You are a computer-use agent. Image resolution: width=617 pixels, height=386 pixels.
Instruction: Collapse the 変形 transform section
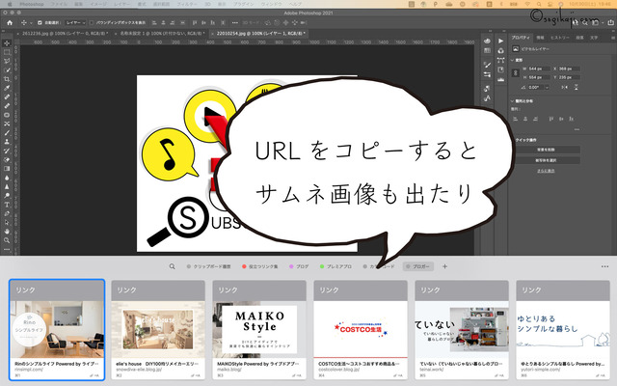click(x=512, y=60)
